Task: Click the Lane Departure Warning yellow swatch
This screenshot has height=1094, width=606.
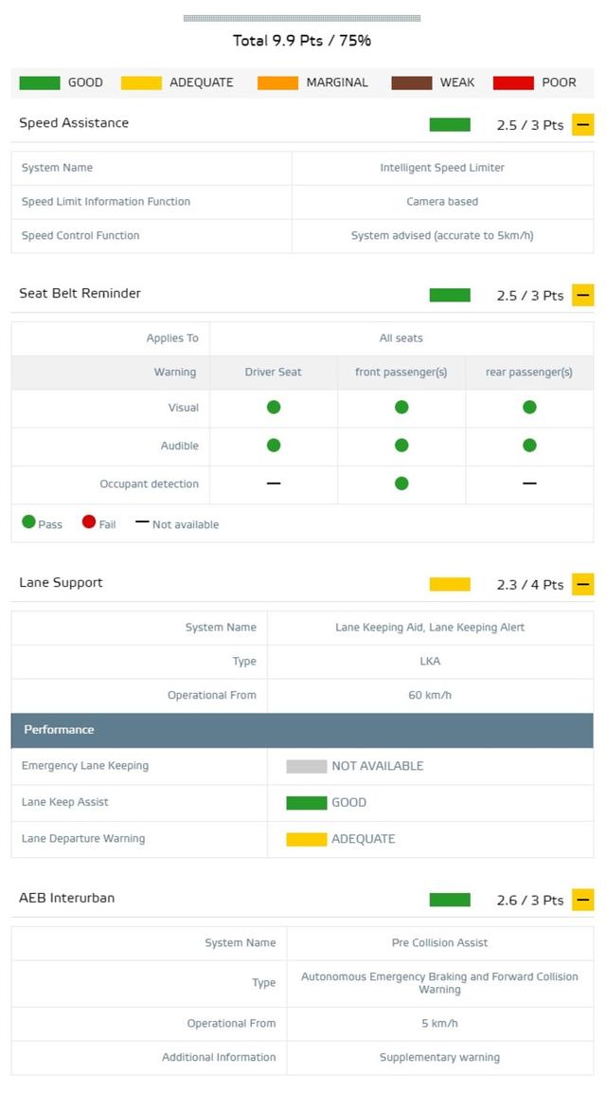Action: [x=307, y=839]
